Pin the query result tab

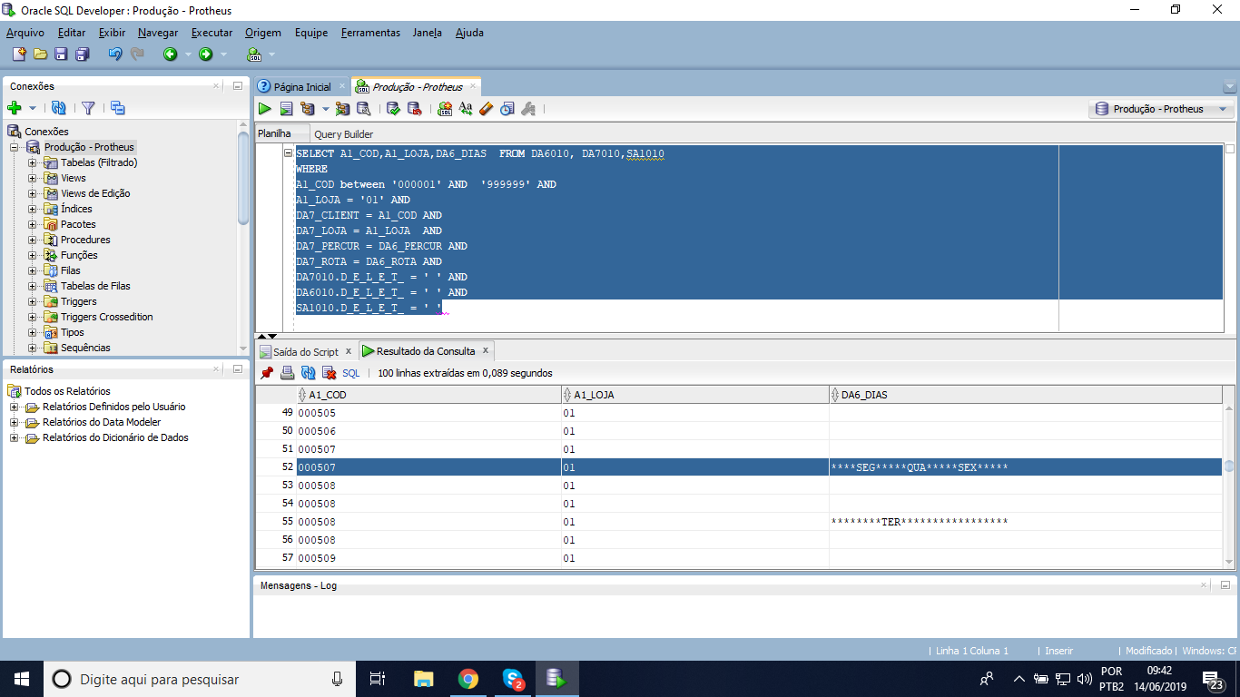266,373
